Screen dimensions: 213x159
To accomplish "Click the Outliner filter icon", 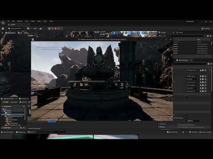I will pyautogui.click(x=160, y=36).
